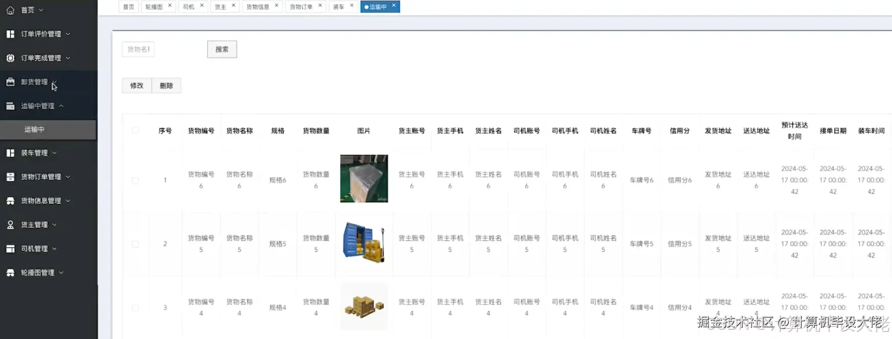Check the checkbox for row 2
Screen dimensions: 892x339
coord(135,244)
